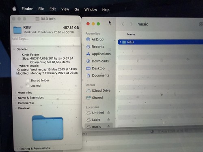Screen dimensions: 203x152
Task: Select the Lacie location label
Action: pyautogui.click(x=96, y=120)
